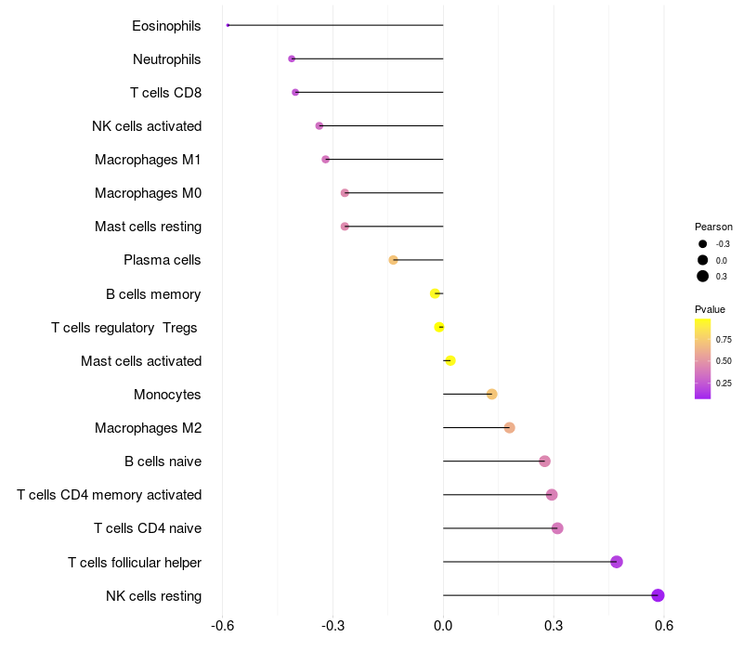Select the Plasma cells orange dot
Screen dimensions: 743x650
(x=393, y=260)
